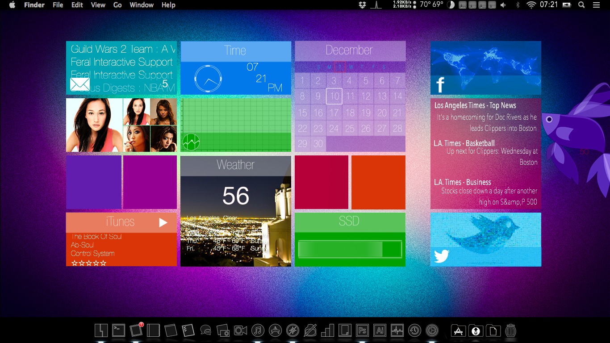Click the large portrait photo thumbnail
Viewport: 610px width, 343px height.
(x=94, y=125)
